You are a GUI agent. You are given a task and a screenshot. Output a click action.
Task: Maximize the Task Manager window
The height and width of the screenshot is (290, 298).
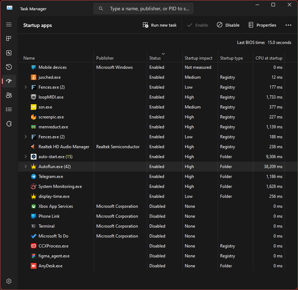[273, 5]
